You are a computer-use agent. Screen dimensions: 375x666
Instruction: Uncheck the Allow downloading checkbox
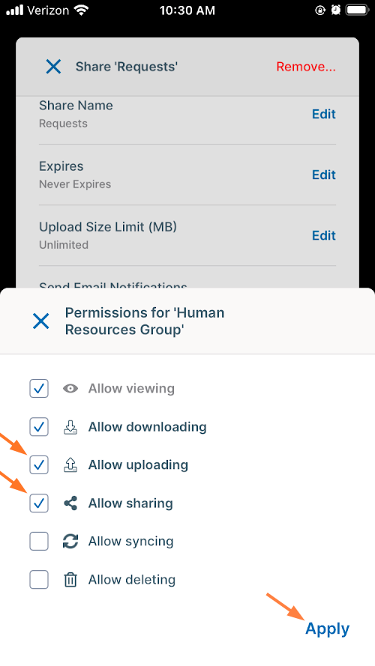point(39,427)
